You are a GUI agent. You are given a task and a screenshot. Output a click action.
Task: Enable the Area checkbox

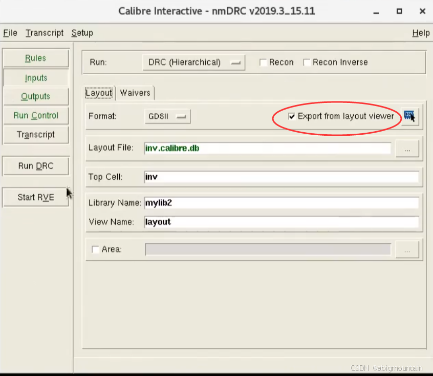tap(95, 249)
